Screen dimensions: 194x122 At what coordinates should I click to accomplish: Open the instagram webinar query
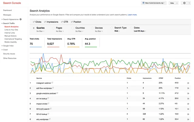[44, 83]
